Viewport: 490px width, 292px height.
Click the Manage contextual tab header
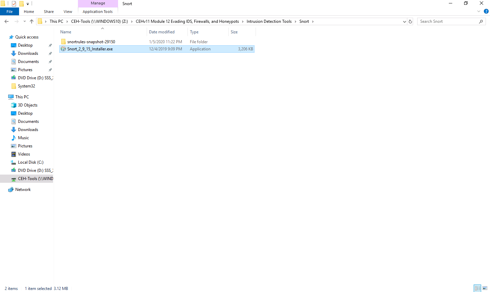(x=98, y=3)
